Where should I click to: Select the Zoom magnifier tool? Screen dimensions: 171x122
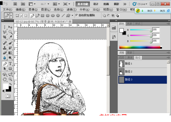tap(10, 79)
